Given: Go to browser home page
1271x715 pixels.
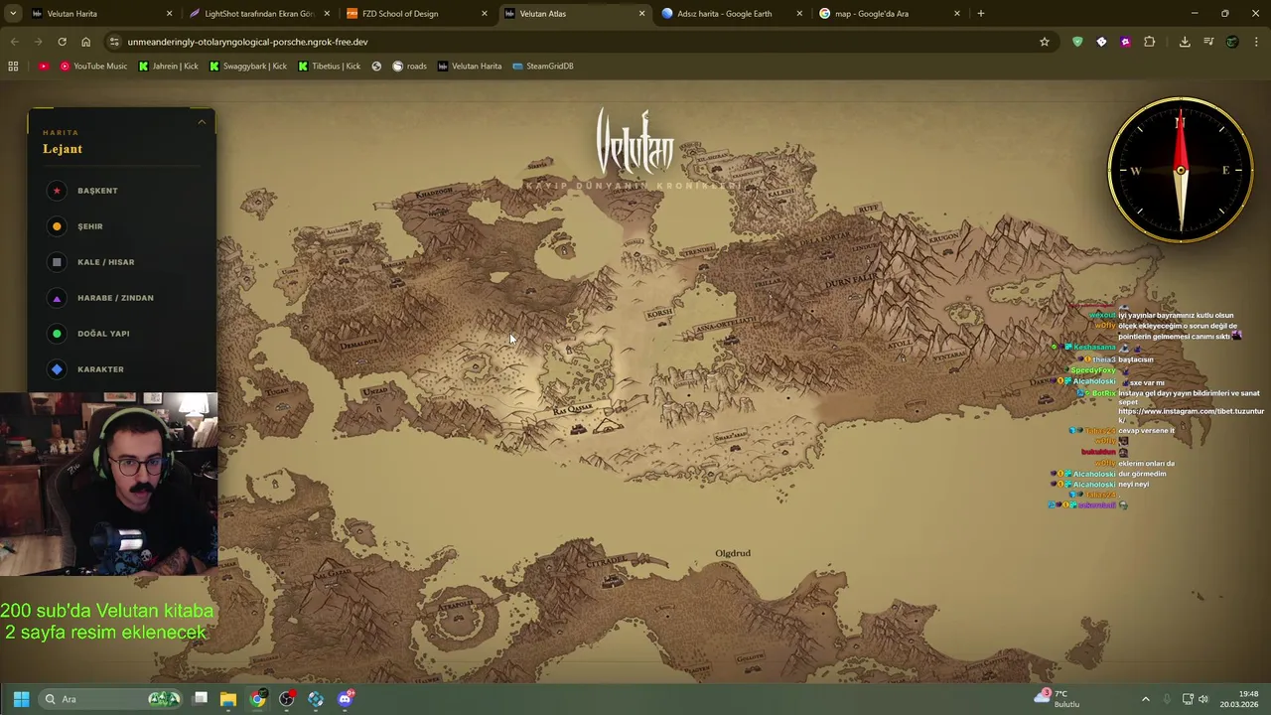Looking at the screenshot, I should tap(85, 42).
